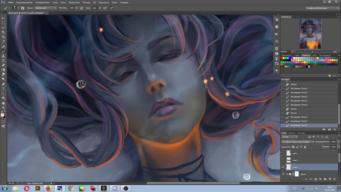Open the brush panel toggle in options bar
The height and width of the screenshot is (192, 341).
(x=23, y=8)
